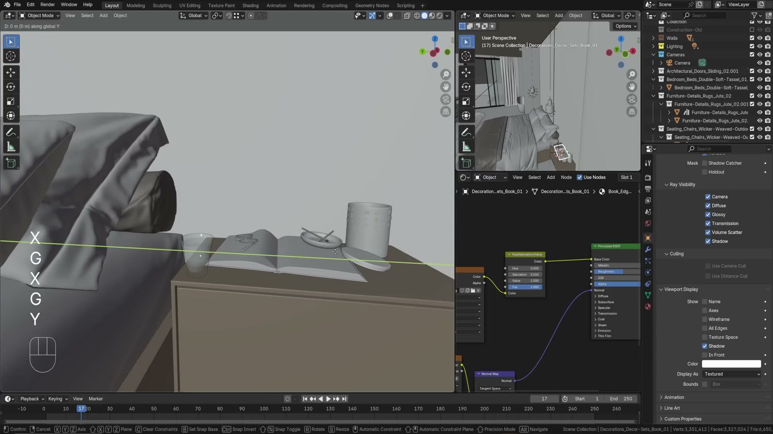Switch to the Modeling workspace tab
Screen dimensions: 773x434
136,6
